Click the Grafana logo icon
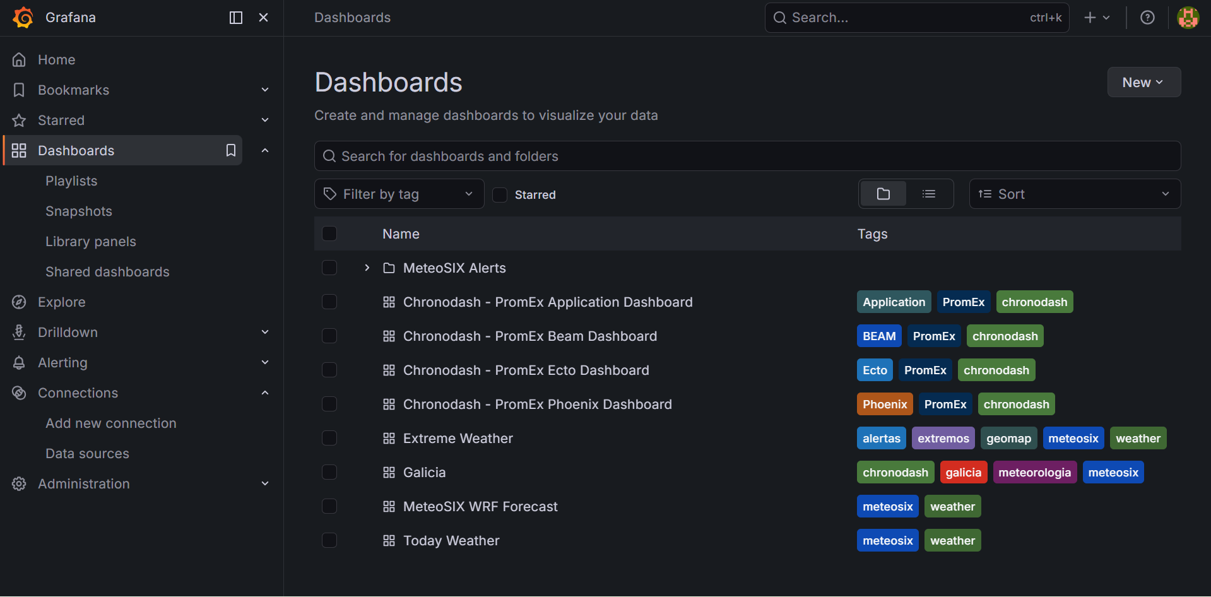This screenshot has height=597, width=1211. pyautogui.click(x=23, y=18)
